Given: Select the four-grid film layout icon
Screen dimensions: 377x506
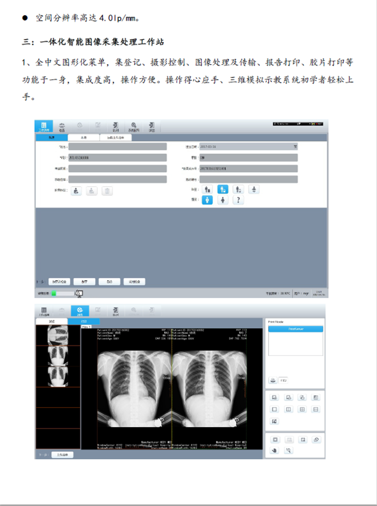Looking at the screenshot, I should [303, 409].
